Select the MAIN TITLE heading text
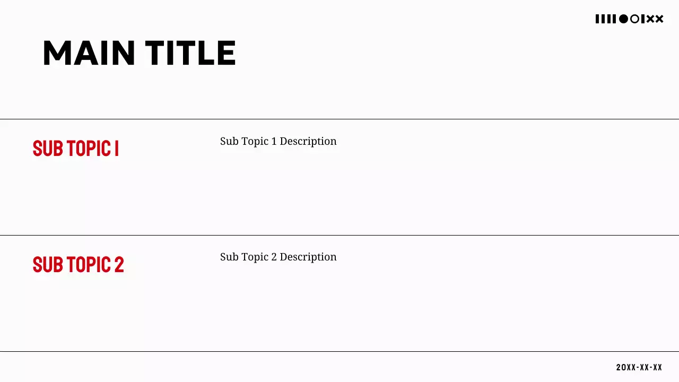The width and height of the screenshot is (679, 382). click(139, 53)
